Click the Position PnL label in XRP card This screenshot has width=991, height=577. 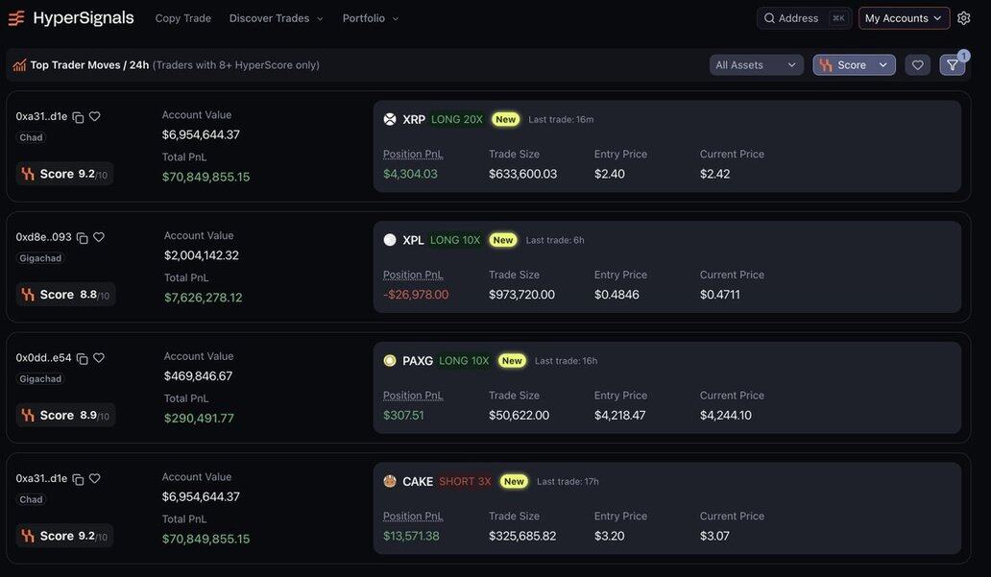click(x=413, y=154)
